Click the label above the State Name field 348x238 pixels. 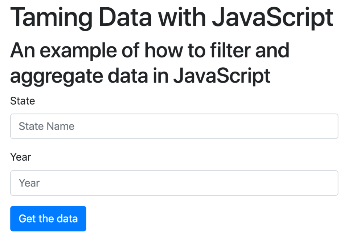(x=22, y=101)
